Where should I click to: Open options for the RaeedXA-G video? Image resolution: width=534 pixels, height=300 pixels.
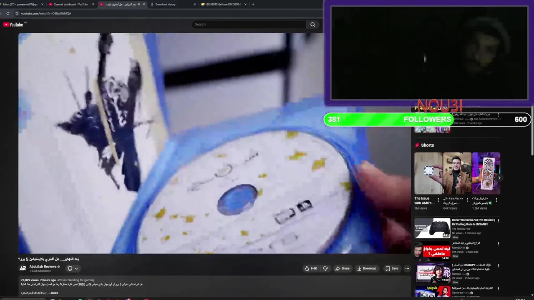[498, 244]
